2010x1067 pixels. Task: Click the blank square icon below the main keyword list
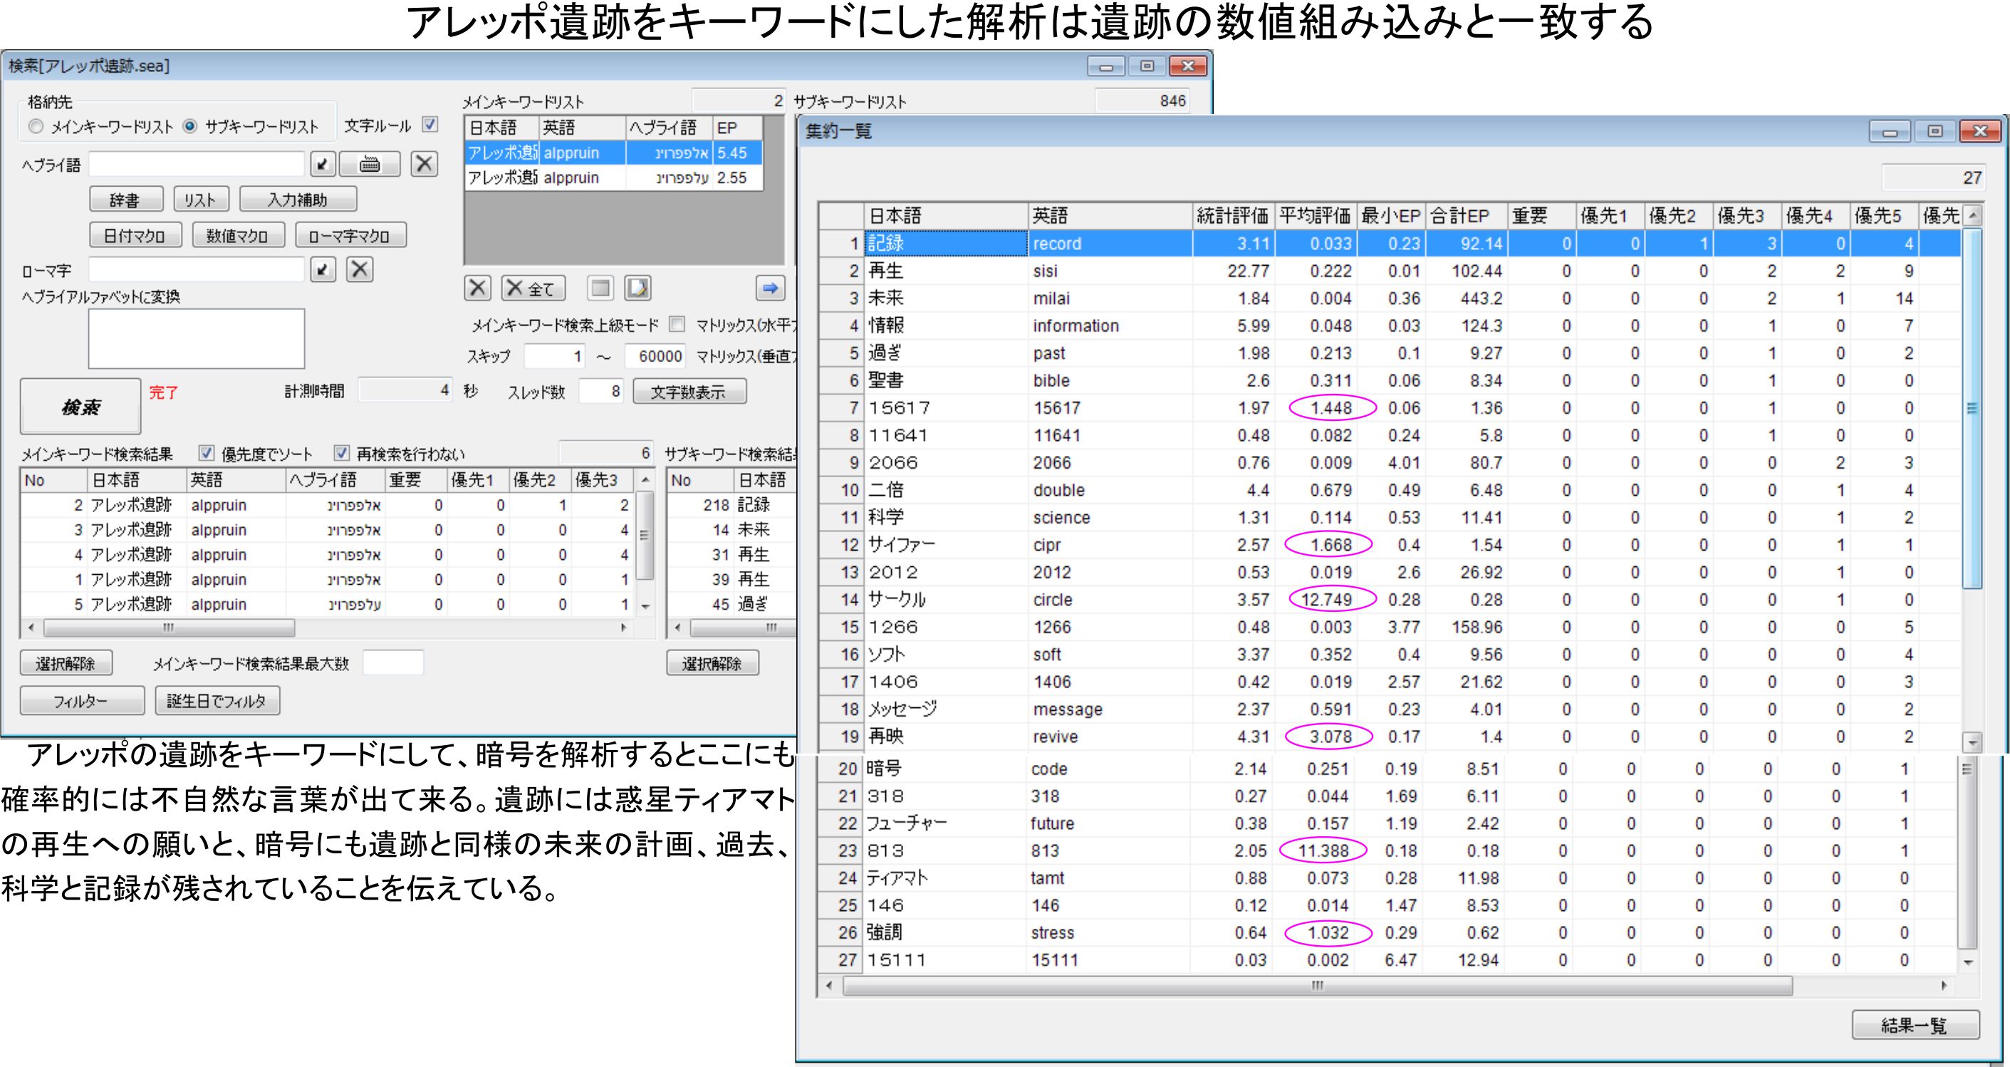(x=600, y=288)
